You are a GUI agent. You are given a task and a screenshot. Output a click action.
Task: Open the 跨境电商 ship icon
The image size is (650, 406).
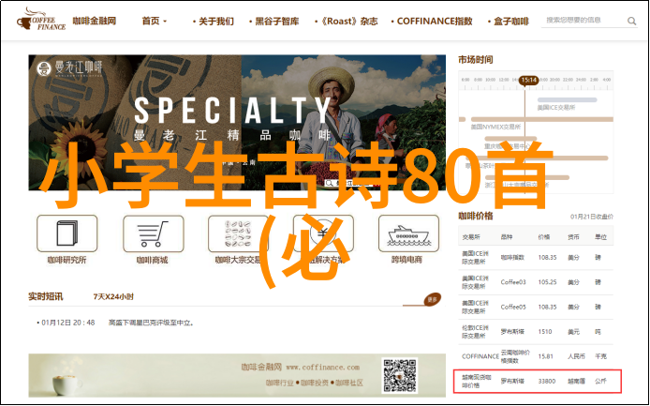pyautogui.click(x=408, y=233)
